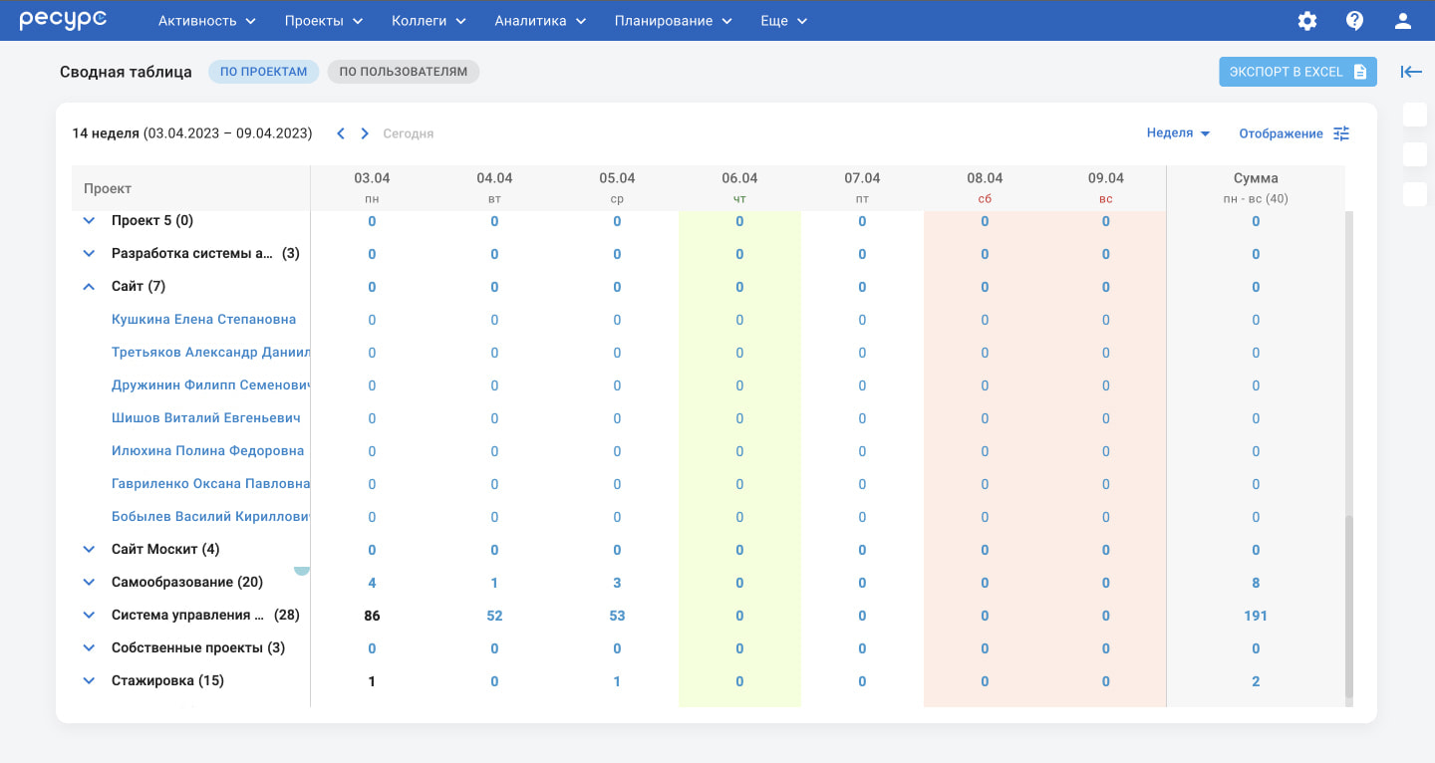
Task: Expand Собственные проекты (3) row
Action: click(x=89, y=648)
